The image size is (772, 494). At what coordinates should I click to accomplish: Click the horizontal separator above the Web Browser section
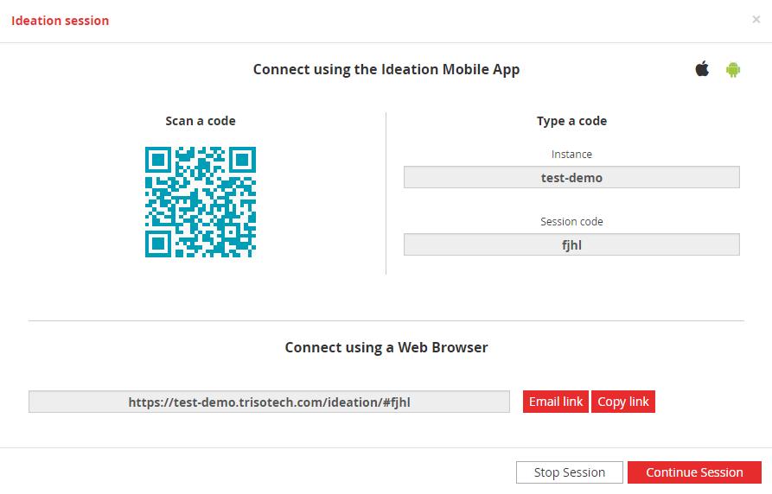pos(386,320)
